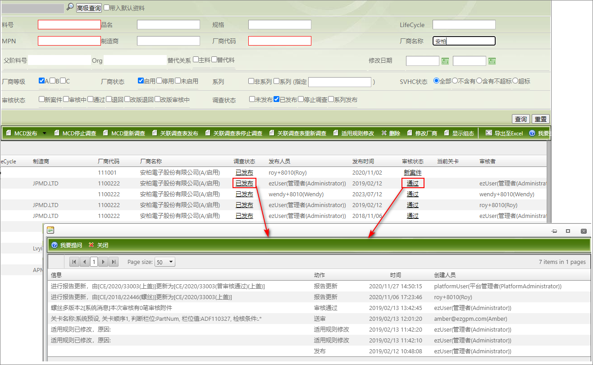Click the 料号 input field
593x365 pixels.
[69, 25]
